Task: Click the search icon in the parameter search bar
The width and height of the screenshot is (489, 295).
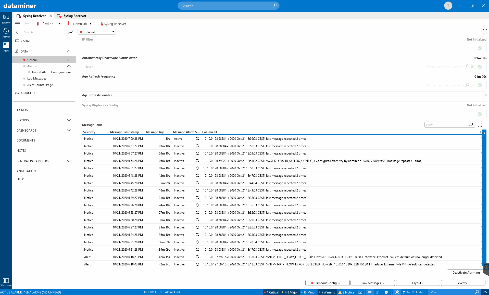Action: tap(70, 32)
